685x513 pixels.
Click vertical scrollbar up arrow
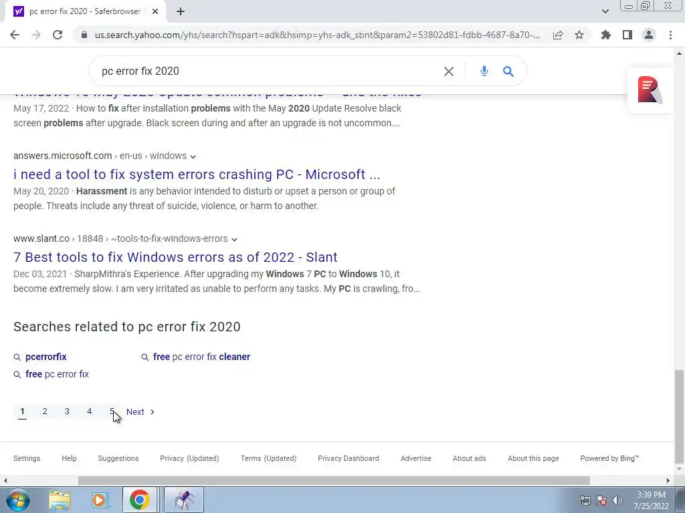click(x=679, y=53)
